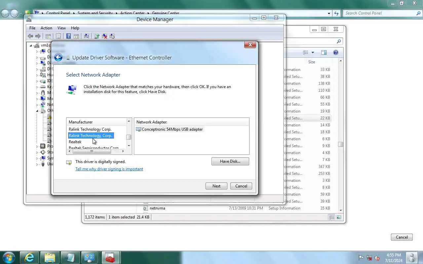Viewport: 423px width, 264px height.
Task: Collapse Other devices node in Device Manager tree
Action: pyautogui.click(x=37, y=111)
